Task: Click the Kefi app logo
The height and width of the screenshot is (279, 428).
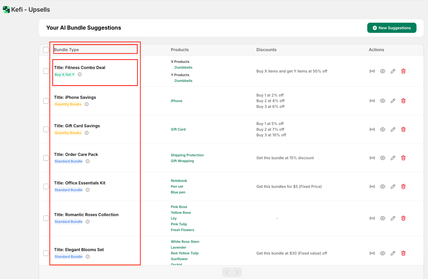Action: 6,10
